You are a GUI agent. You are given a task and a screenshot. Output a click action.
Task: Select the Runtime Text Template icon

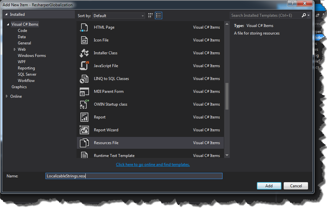[x=84, y=155]
